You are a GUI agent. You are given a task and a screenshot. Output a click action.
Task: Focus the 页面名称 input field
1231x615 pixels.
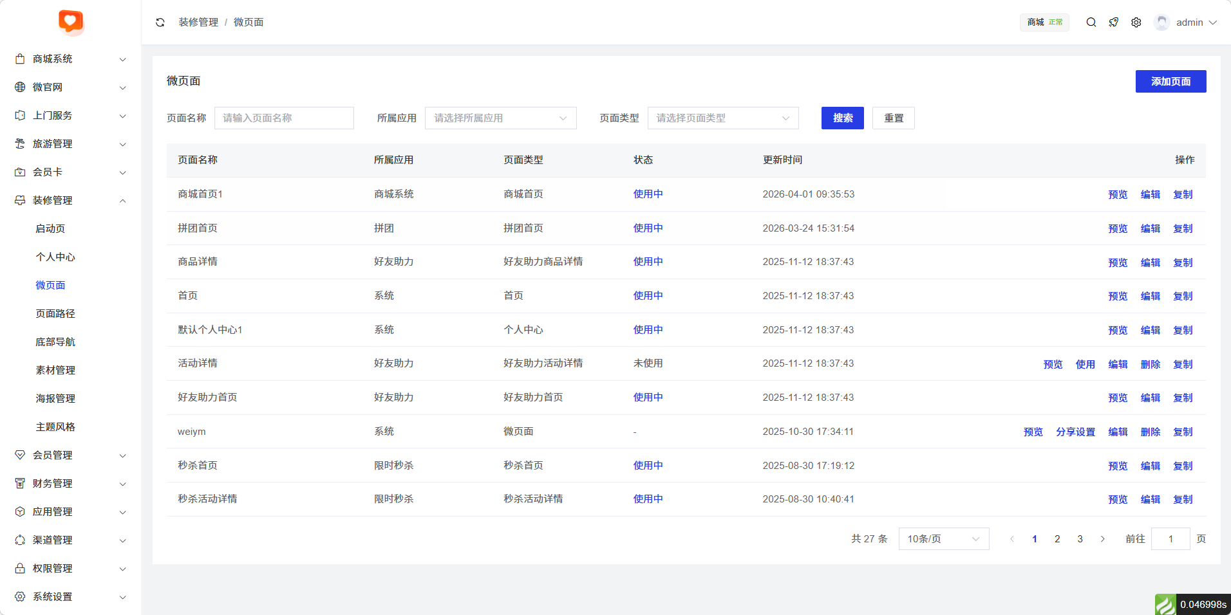(284, 118)
